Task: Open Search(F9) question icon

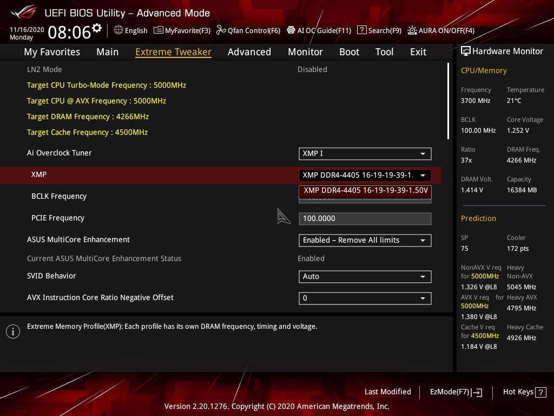Action: click(361, 30)
